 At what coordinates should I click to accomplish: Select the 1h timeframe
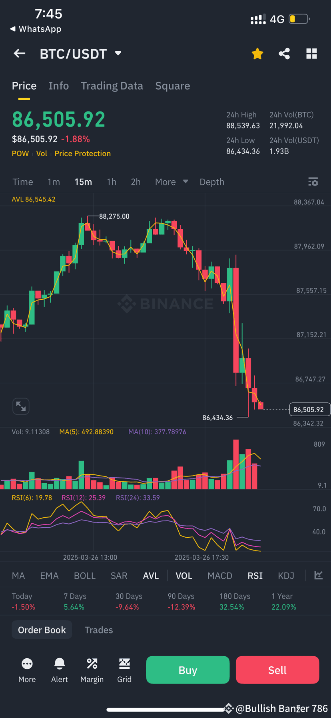pos(112,182)
